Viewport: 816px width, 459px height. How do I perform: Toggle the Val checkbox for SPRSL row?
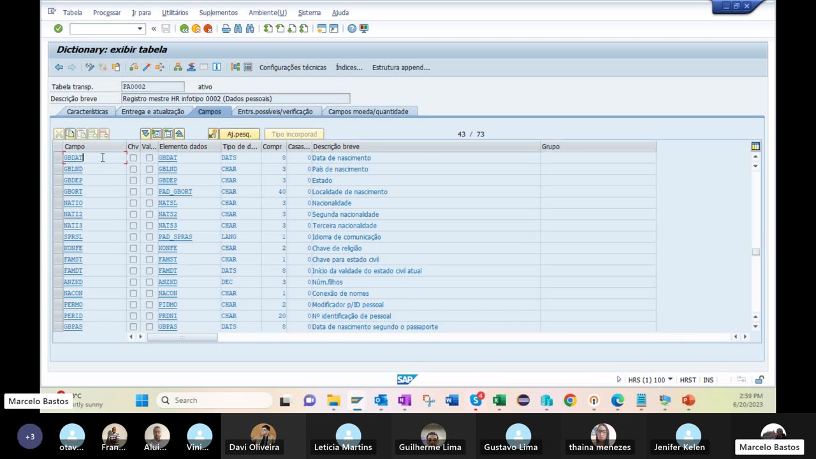[x=149, y=237]
